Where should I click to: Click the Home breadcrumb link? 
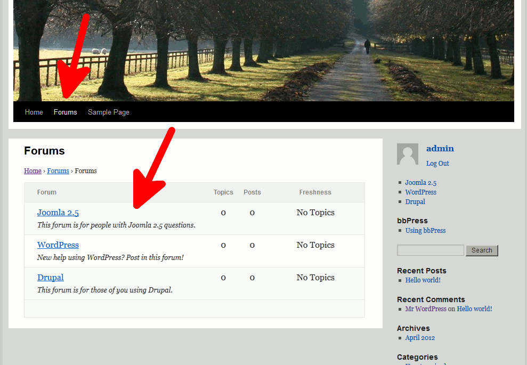(33, 171)
